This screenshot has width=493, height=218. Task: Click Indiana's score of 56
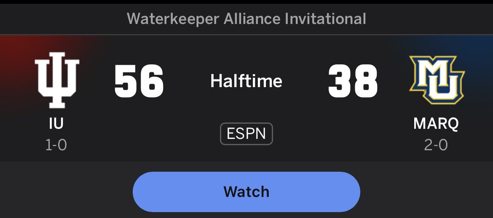click(139, 81)
